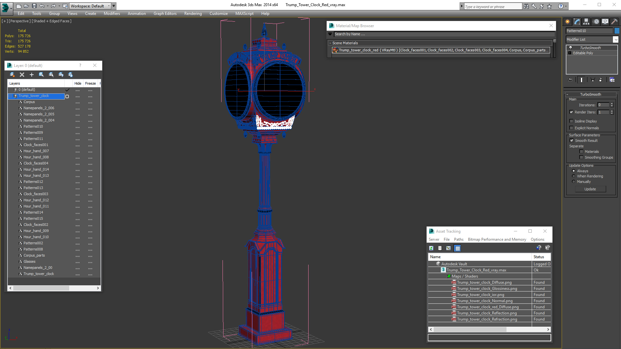Click the Iterations spinner up arrow
Viewport: 621px width, 349px height.
(x=612, y=104)
